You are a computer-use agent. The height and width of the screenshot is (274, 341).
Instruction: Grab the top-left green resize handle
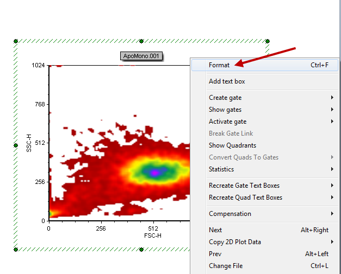[x=16, y=41]
